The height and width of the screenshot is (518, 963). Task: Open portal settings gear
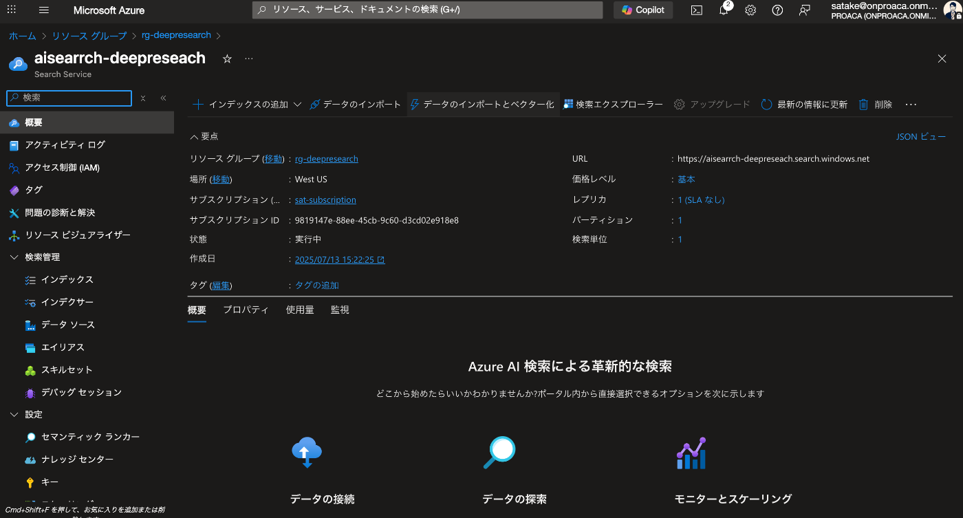[750, 10]
